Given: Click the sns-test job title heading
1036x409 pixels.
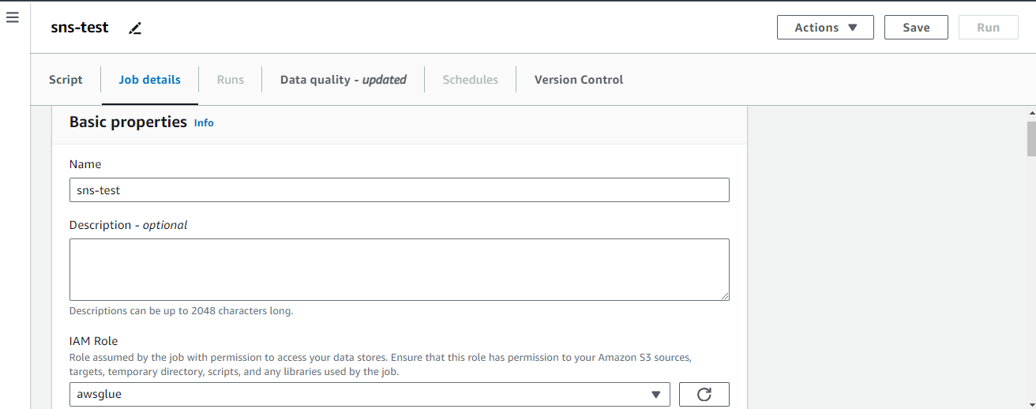Looking at the screenshot, I should (x=80, y=28).
